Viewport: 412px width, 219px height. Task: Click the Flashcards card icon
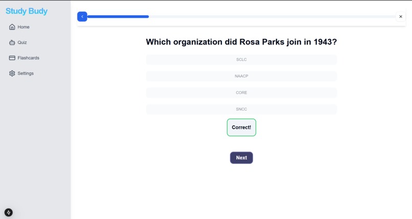click(x=12, y=58)
